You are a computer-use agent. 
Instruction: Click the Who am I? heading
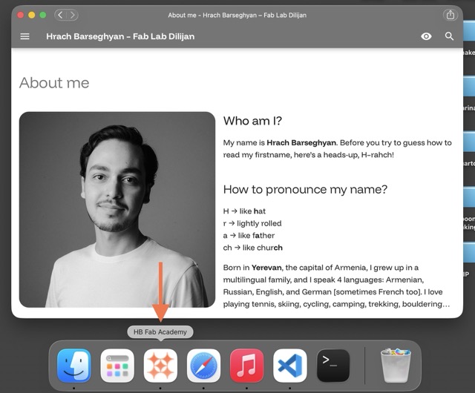pyautogui.click(x=252, y=121)
